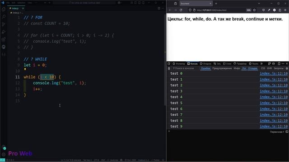Show more DevTools tabs chevron

[261, 63]
